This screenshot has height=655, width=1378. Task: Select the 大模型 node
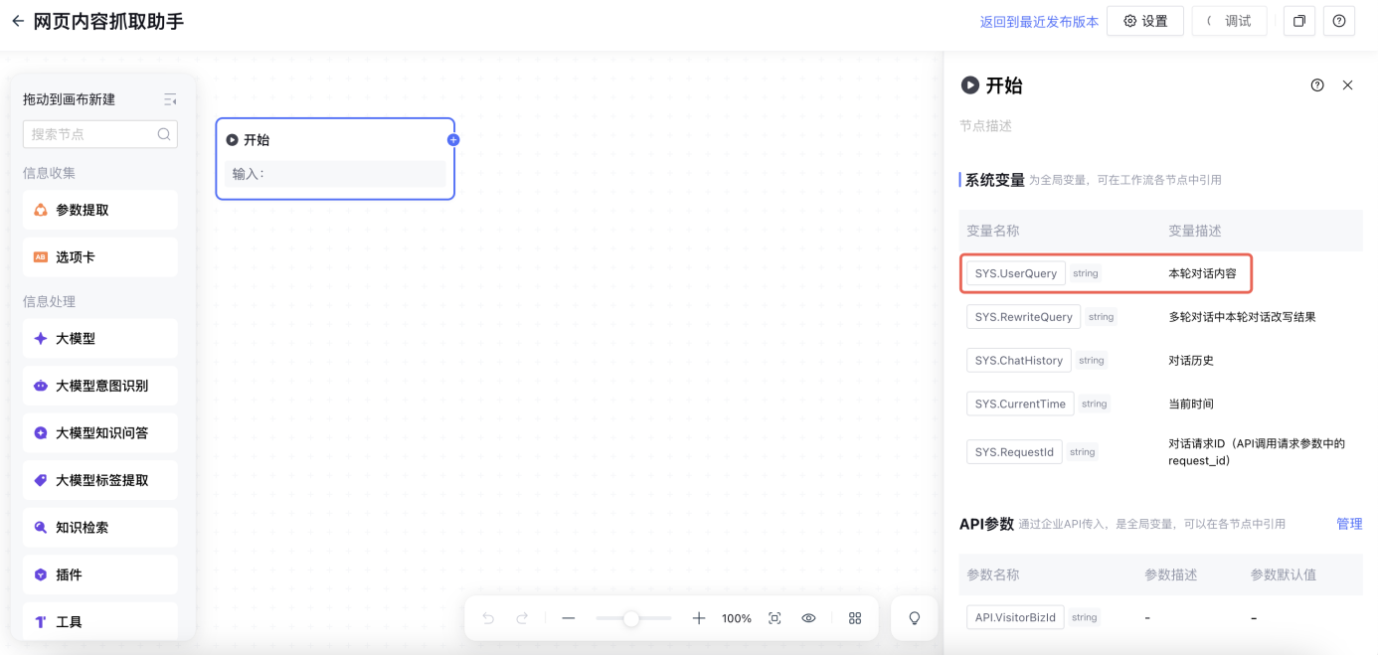[99, 338]
